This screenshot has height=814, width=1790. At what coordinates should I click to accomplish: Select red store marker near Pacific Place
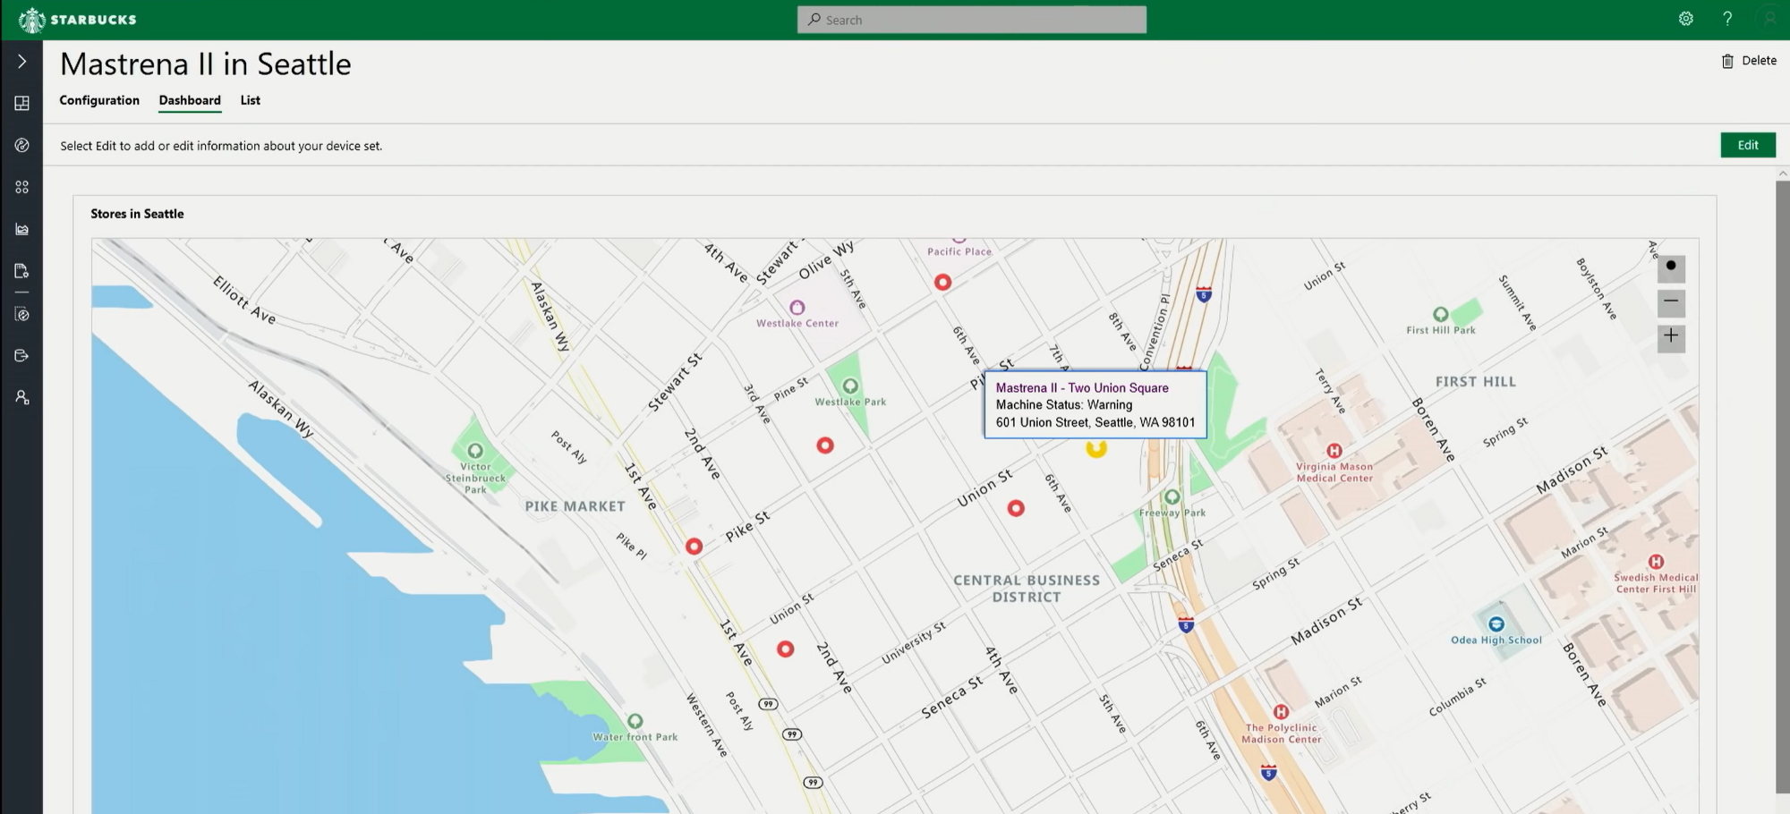tap(942, 283)
